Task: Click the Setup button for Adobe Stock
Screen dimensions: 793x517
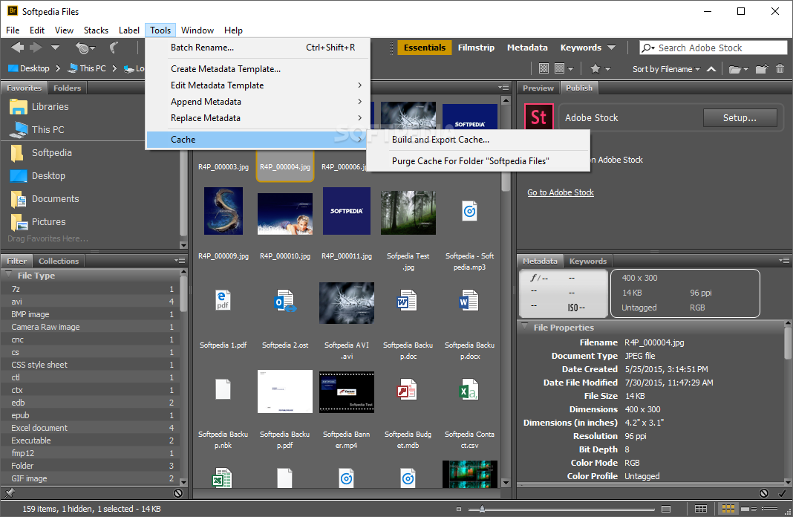Action: 740,118
